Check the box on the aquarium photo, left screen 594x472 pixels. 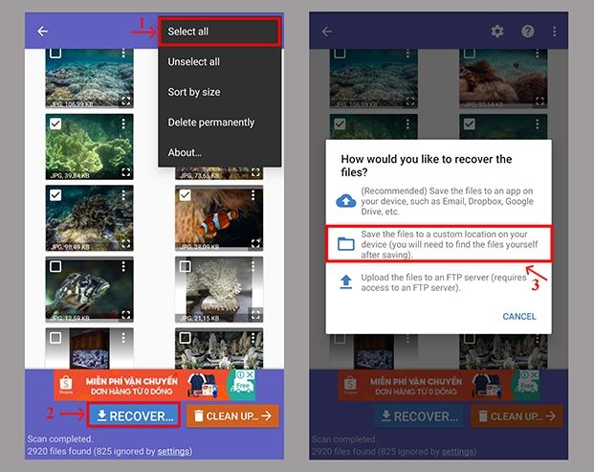pyautogui.click(x=55, y=337)
